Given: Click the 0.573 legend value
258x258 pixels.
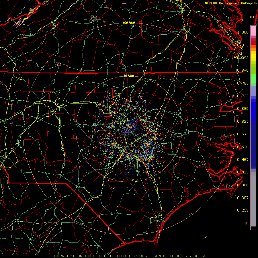Looking at the screenshot, I should (x=243, y=134).
